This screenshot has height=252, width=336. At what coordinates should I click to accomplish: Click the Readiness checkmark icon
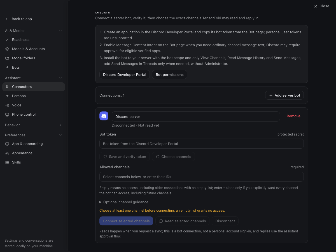7,40
